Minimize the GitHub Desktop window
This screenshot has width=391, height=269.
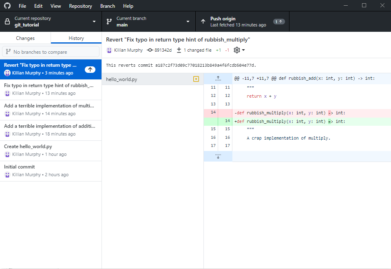click(346, 5)
